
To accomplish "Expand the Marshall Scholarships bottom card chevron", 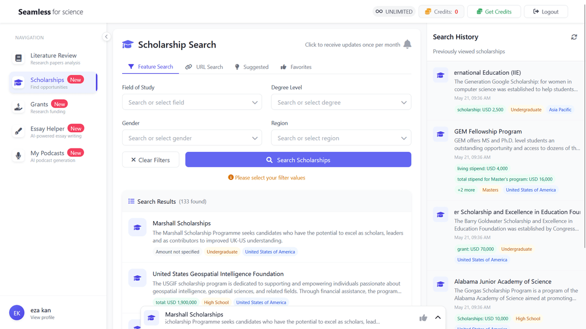I will (437, 318).
